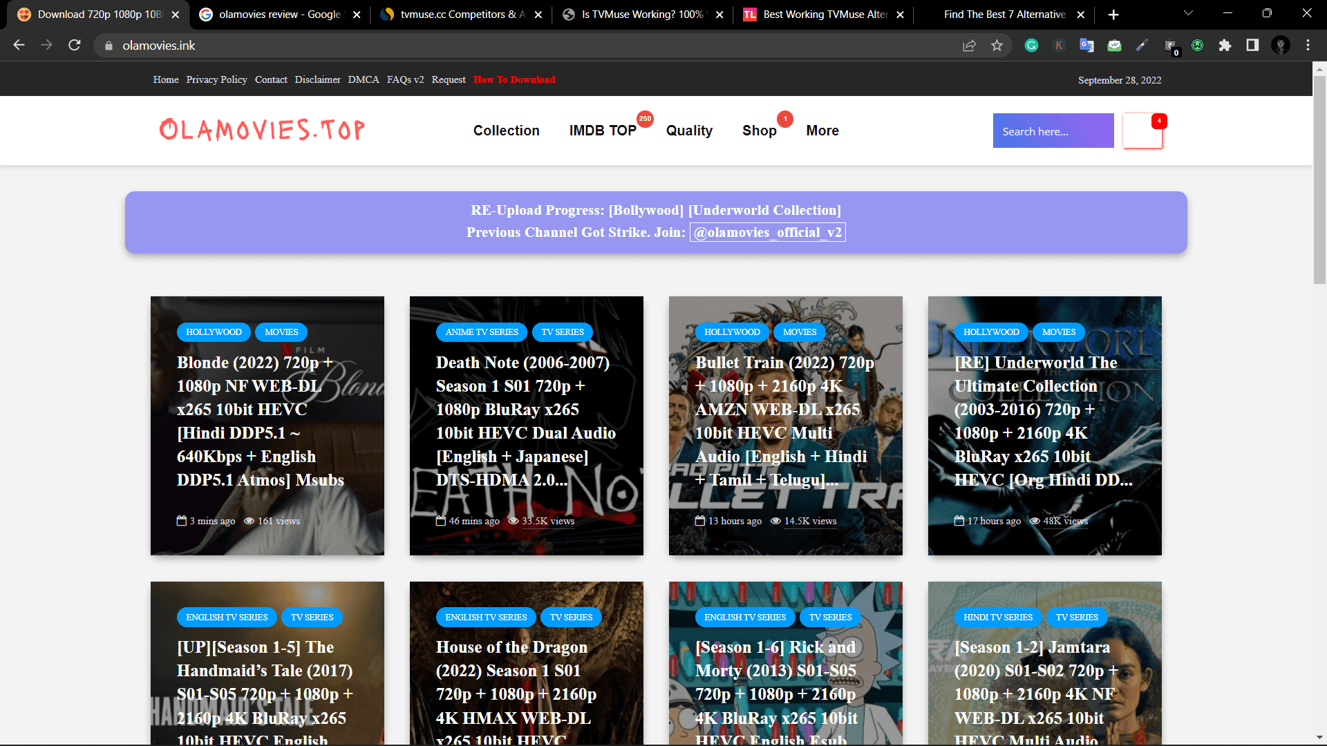Open the extension with 0 badge
1327x746 pixels.
[x=1171, y=47]
